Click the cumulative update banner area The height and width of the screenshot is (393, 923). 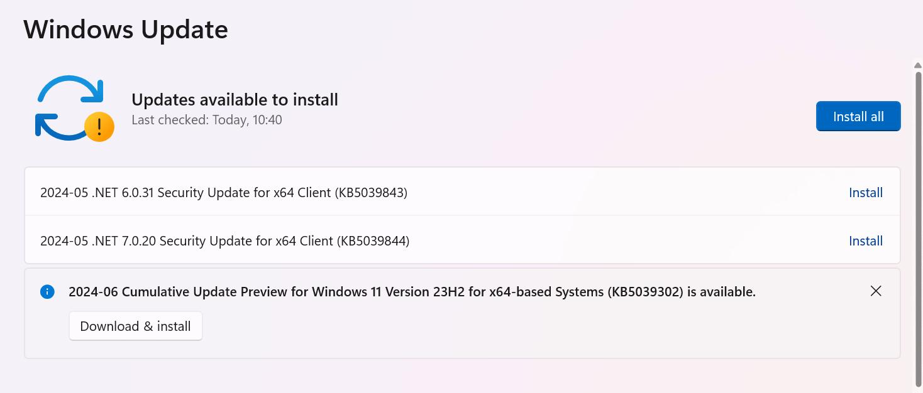tap(461, 313)
